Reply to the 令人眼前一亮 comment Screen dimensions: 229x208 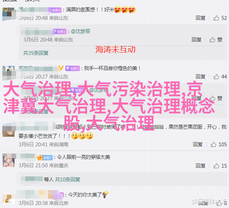[x=200, y=166]
